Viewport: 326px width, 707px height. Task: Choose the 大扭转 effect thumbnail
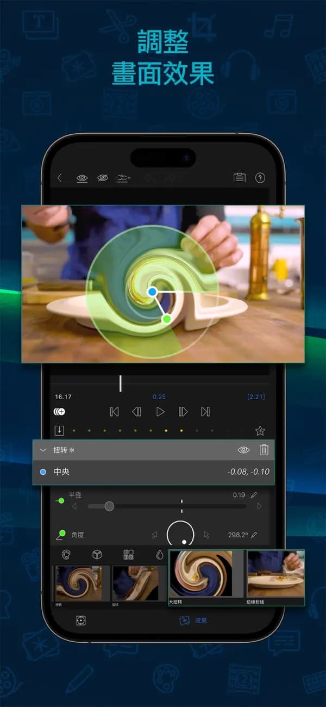(200, 576)
